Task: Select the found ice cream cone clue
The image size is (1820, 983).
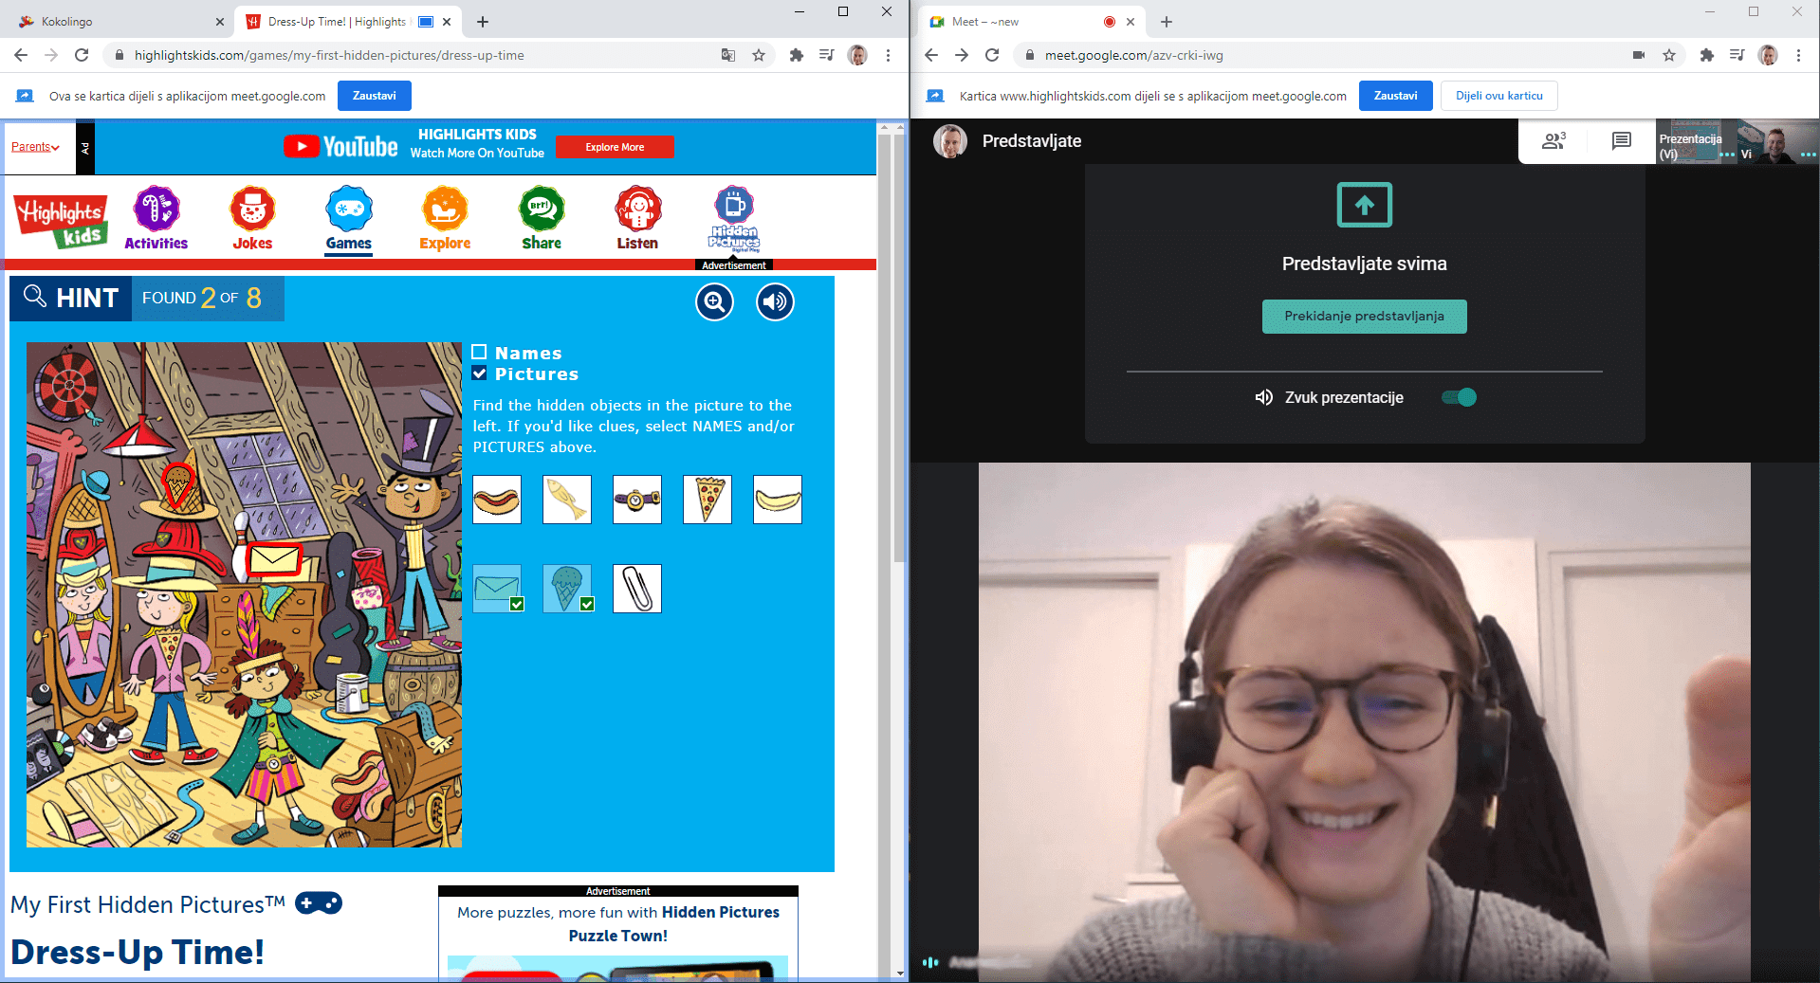Action: (x=567, y=589)
